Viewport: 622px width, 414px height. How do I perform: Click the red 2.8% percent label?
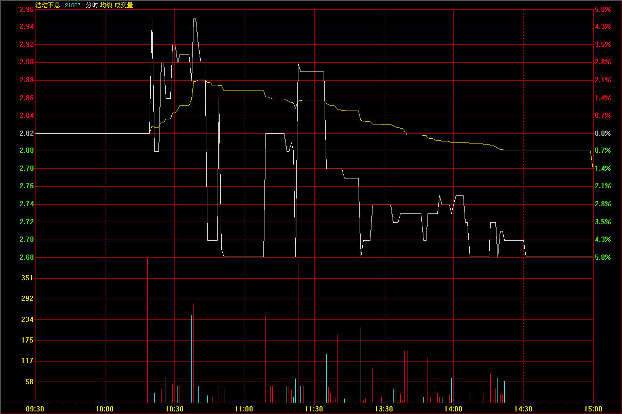tap(602, 62)
